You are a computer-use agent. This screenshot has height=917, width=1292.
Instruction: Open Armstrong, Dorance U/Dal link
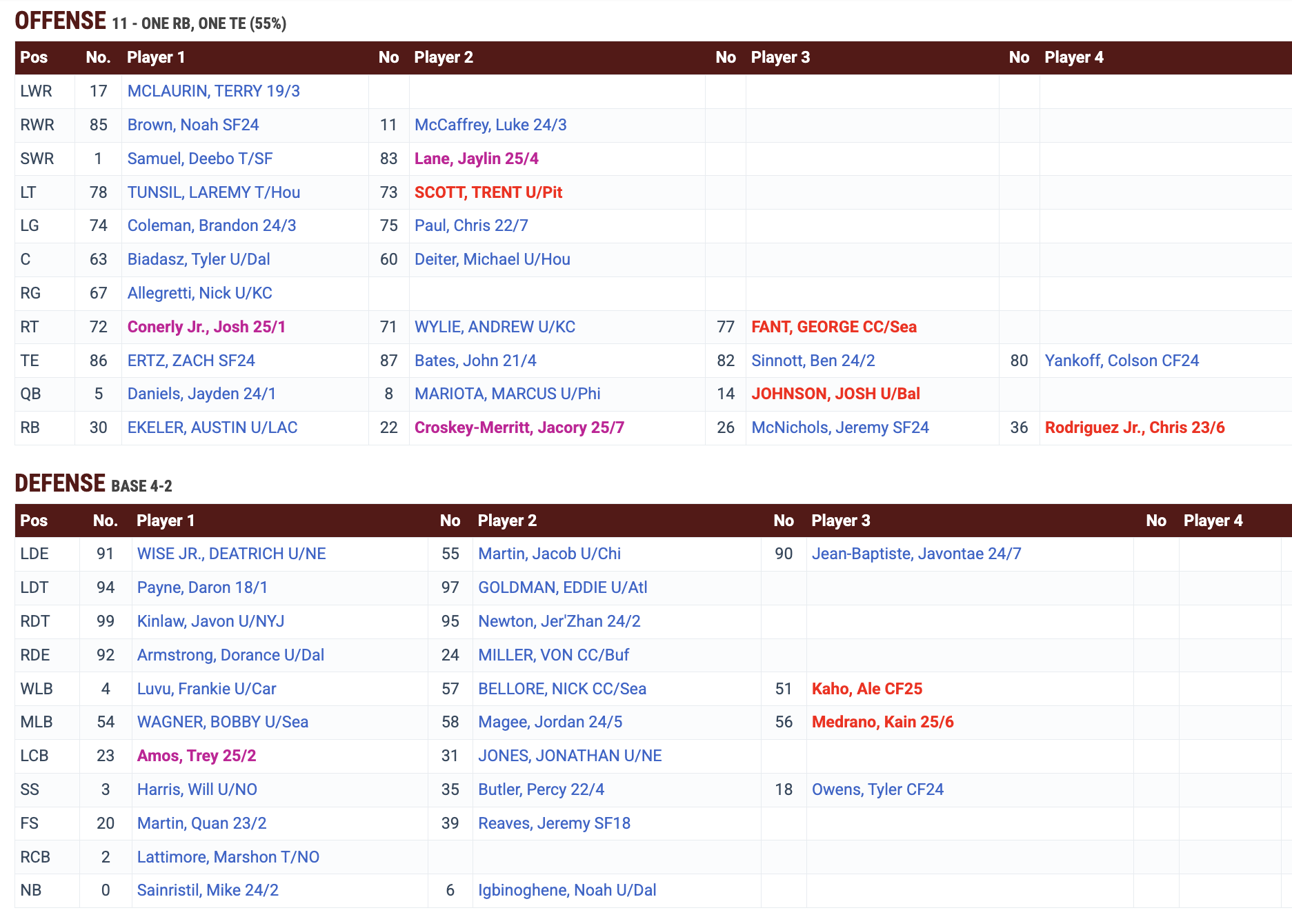point(230,655)
